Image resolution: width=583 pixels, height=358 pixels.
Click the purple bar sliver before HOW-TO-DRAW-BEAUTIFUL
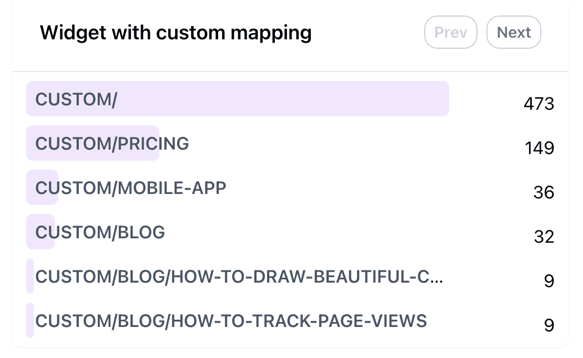tap(30, 276)
